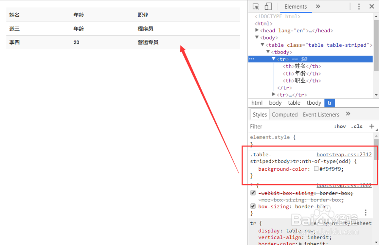Open the Event Listeners tab

[321, 114]
